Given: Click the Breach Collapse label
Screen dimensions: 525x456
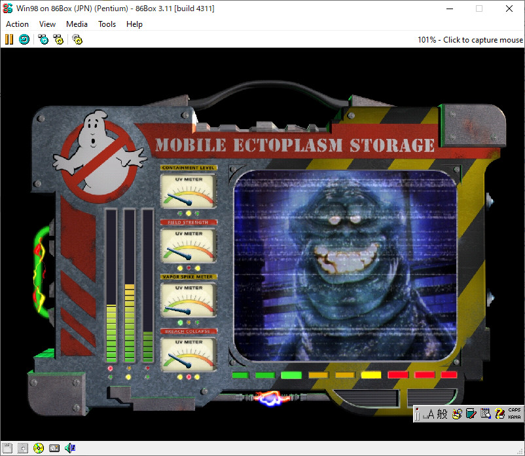Looking at the screenshot, I should [x=189, y=331].
